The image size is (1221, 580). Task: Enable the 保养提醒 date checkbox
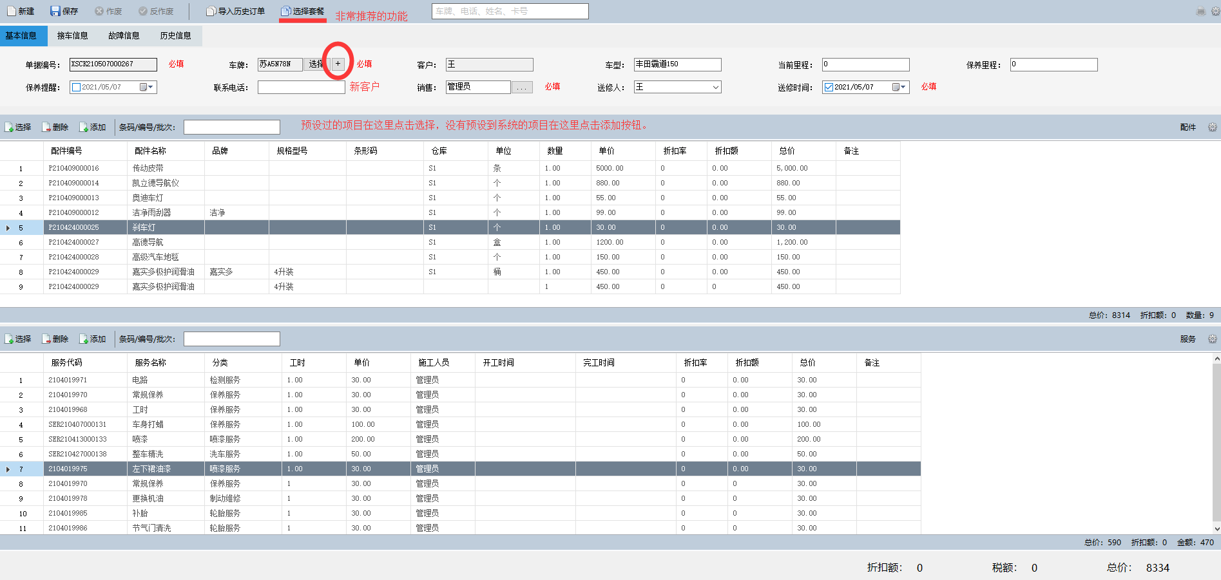click(77, 88)
